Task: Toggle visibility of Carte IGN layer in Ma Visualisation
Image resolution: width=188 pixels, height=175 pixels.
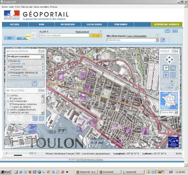Action: click(9, 67)
